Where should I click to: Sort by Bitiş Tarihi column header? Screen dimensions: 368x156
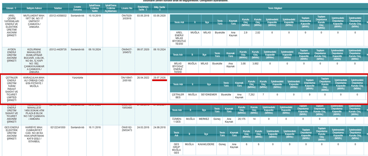160,8
